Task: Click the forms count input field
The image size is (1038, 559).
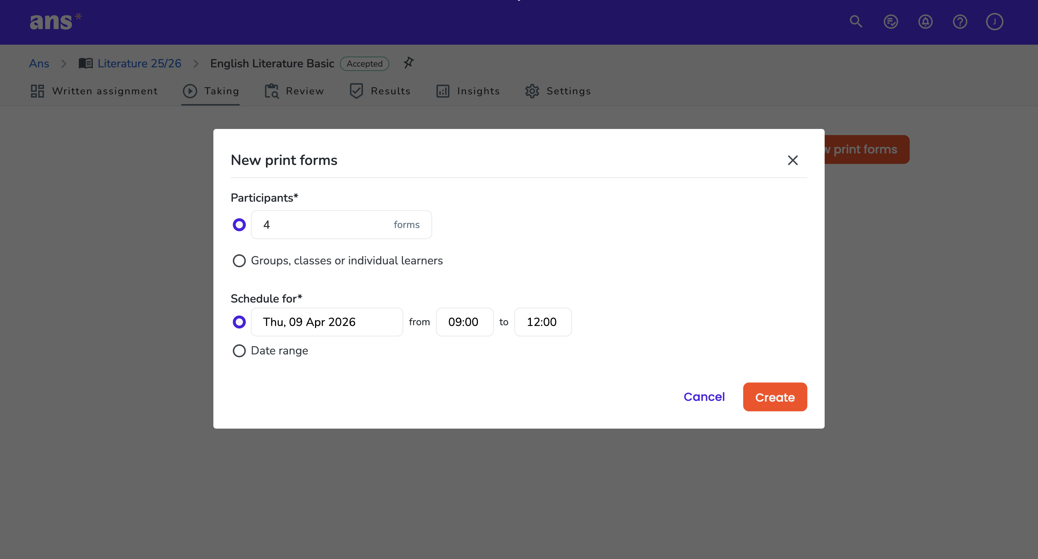Action: click(341, 225)
